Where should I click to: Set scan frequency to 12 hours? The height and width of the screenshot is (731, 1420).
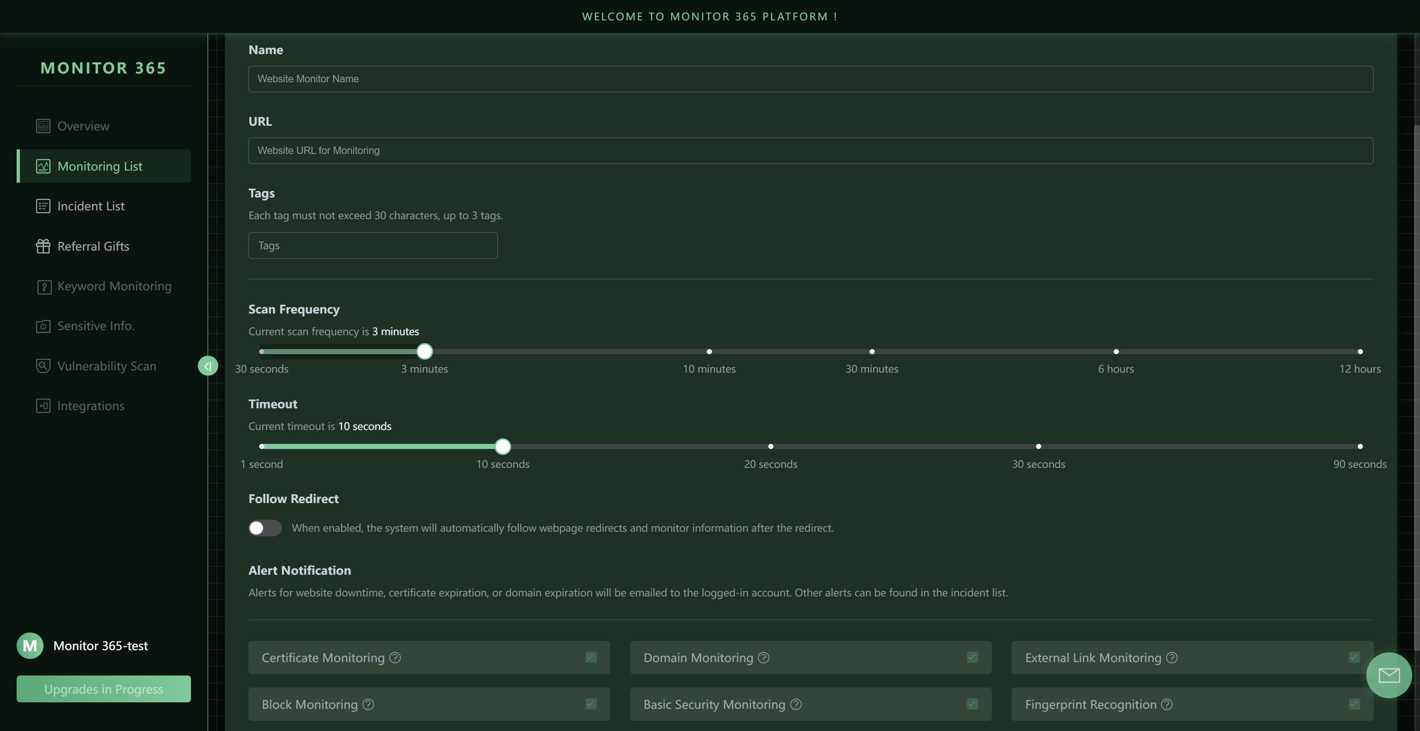[x=1360, y=351]
